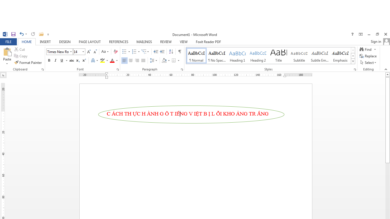This screenshot has height=219, width=390.
Task: Apply the Heading 1 style
Action: point(238,56)
